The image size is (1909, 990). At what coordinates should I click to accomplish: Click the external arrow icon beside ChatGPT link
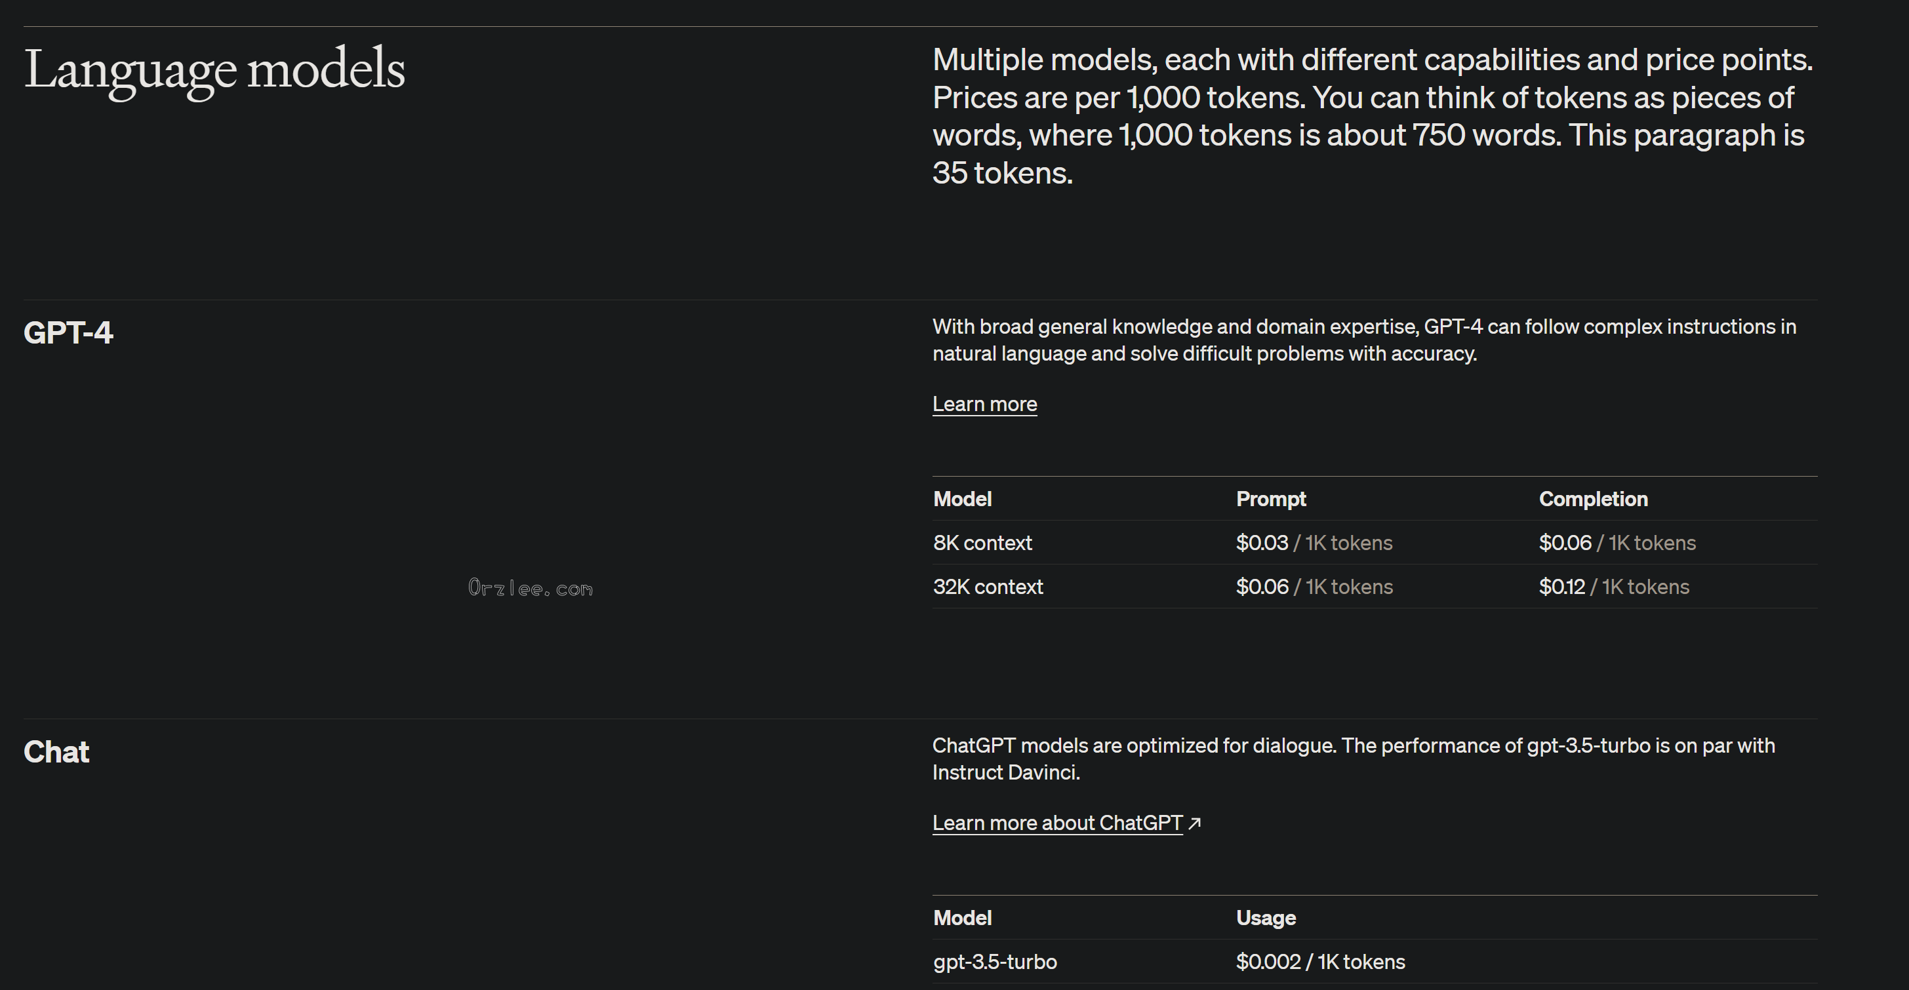pyautogui.click(x=1194, y=823)
